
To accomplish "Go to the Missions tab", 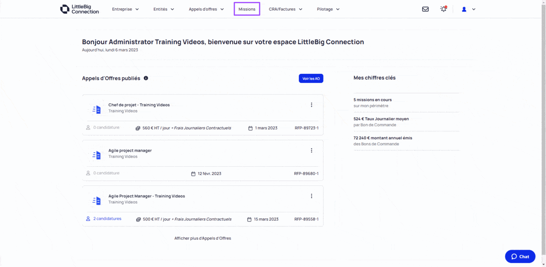I will click(x=247, y=9).
